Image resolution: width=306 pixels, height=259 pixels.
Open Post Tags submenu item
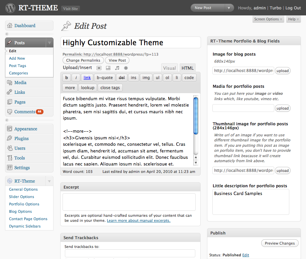click(18, 66)
